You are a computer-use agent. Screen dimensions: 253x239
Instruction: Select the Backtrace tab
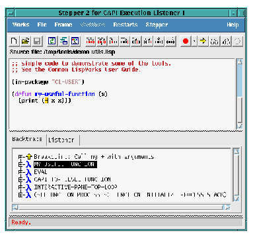coord(28,139)
